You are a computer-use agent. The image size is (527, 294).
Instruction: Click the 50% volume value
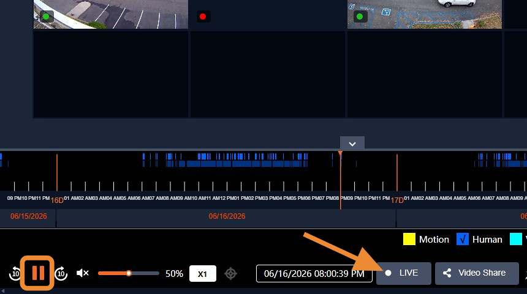click(x=174, y=274)
